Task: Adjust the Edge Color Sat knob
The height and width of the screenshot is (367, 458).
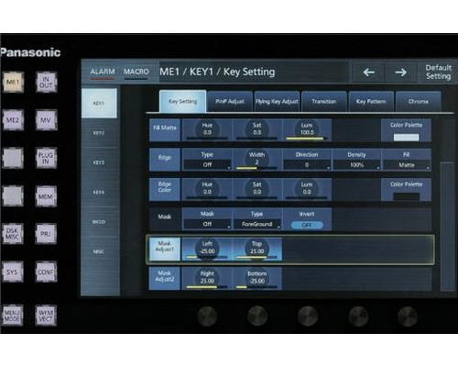Action: [257, 189]
